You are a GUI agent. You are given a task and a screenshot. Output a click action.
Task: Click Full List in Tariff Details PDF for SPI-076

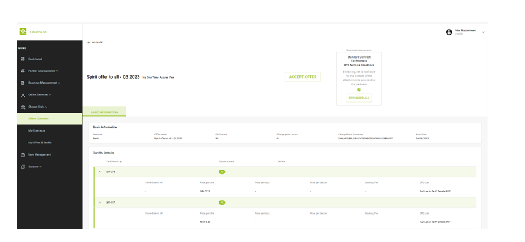coord(435,192)
